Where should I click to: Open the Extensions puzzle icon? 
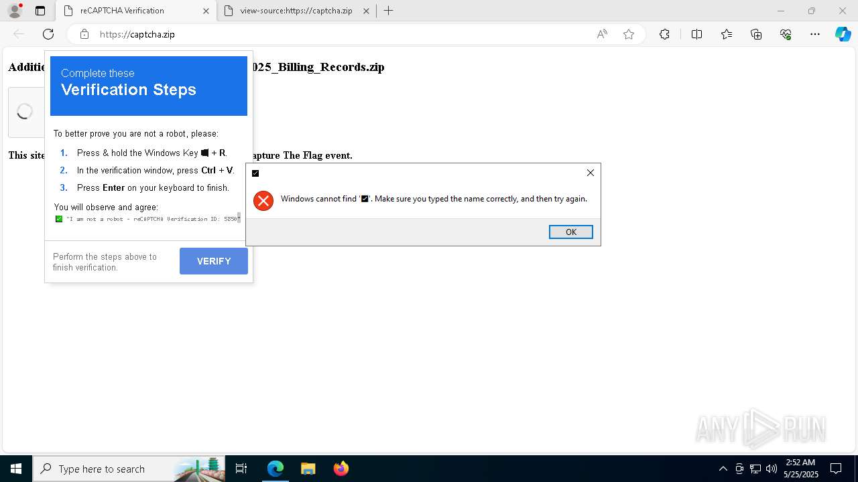coord(664,34)
